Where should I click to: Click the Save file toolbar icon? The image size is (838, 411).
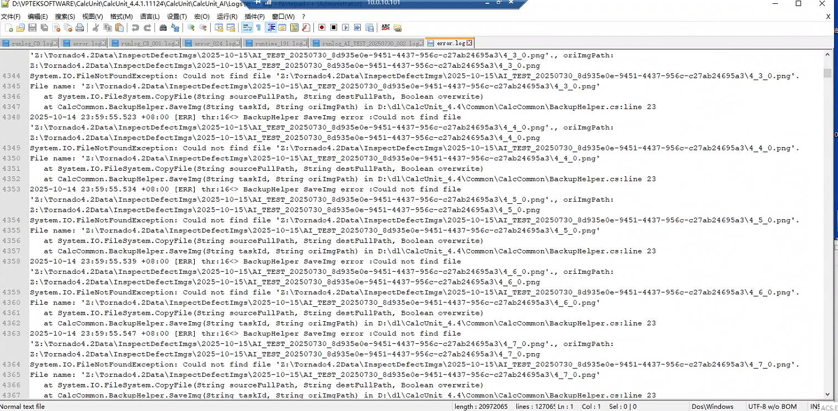32,28
